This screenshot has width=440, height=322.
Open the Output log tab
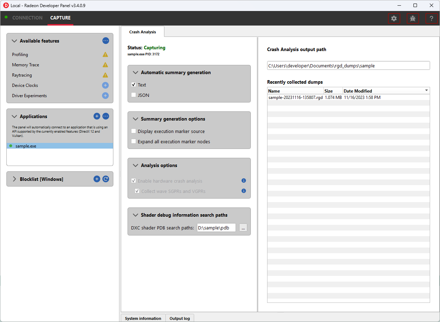[180, 318]
